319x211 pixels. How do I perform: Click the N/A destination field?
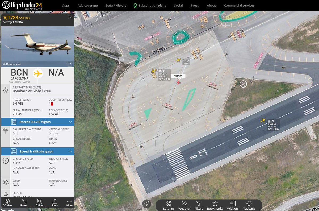coord(56,72)
